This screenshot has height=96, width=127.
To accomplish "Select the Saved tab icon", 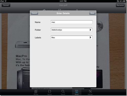I will pos(77,92).
